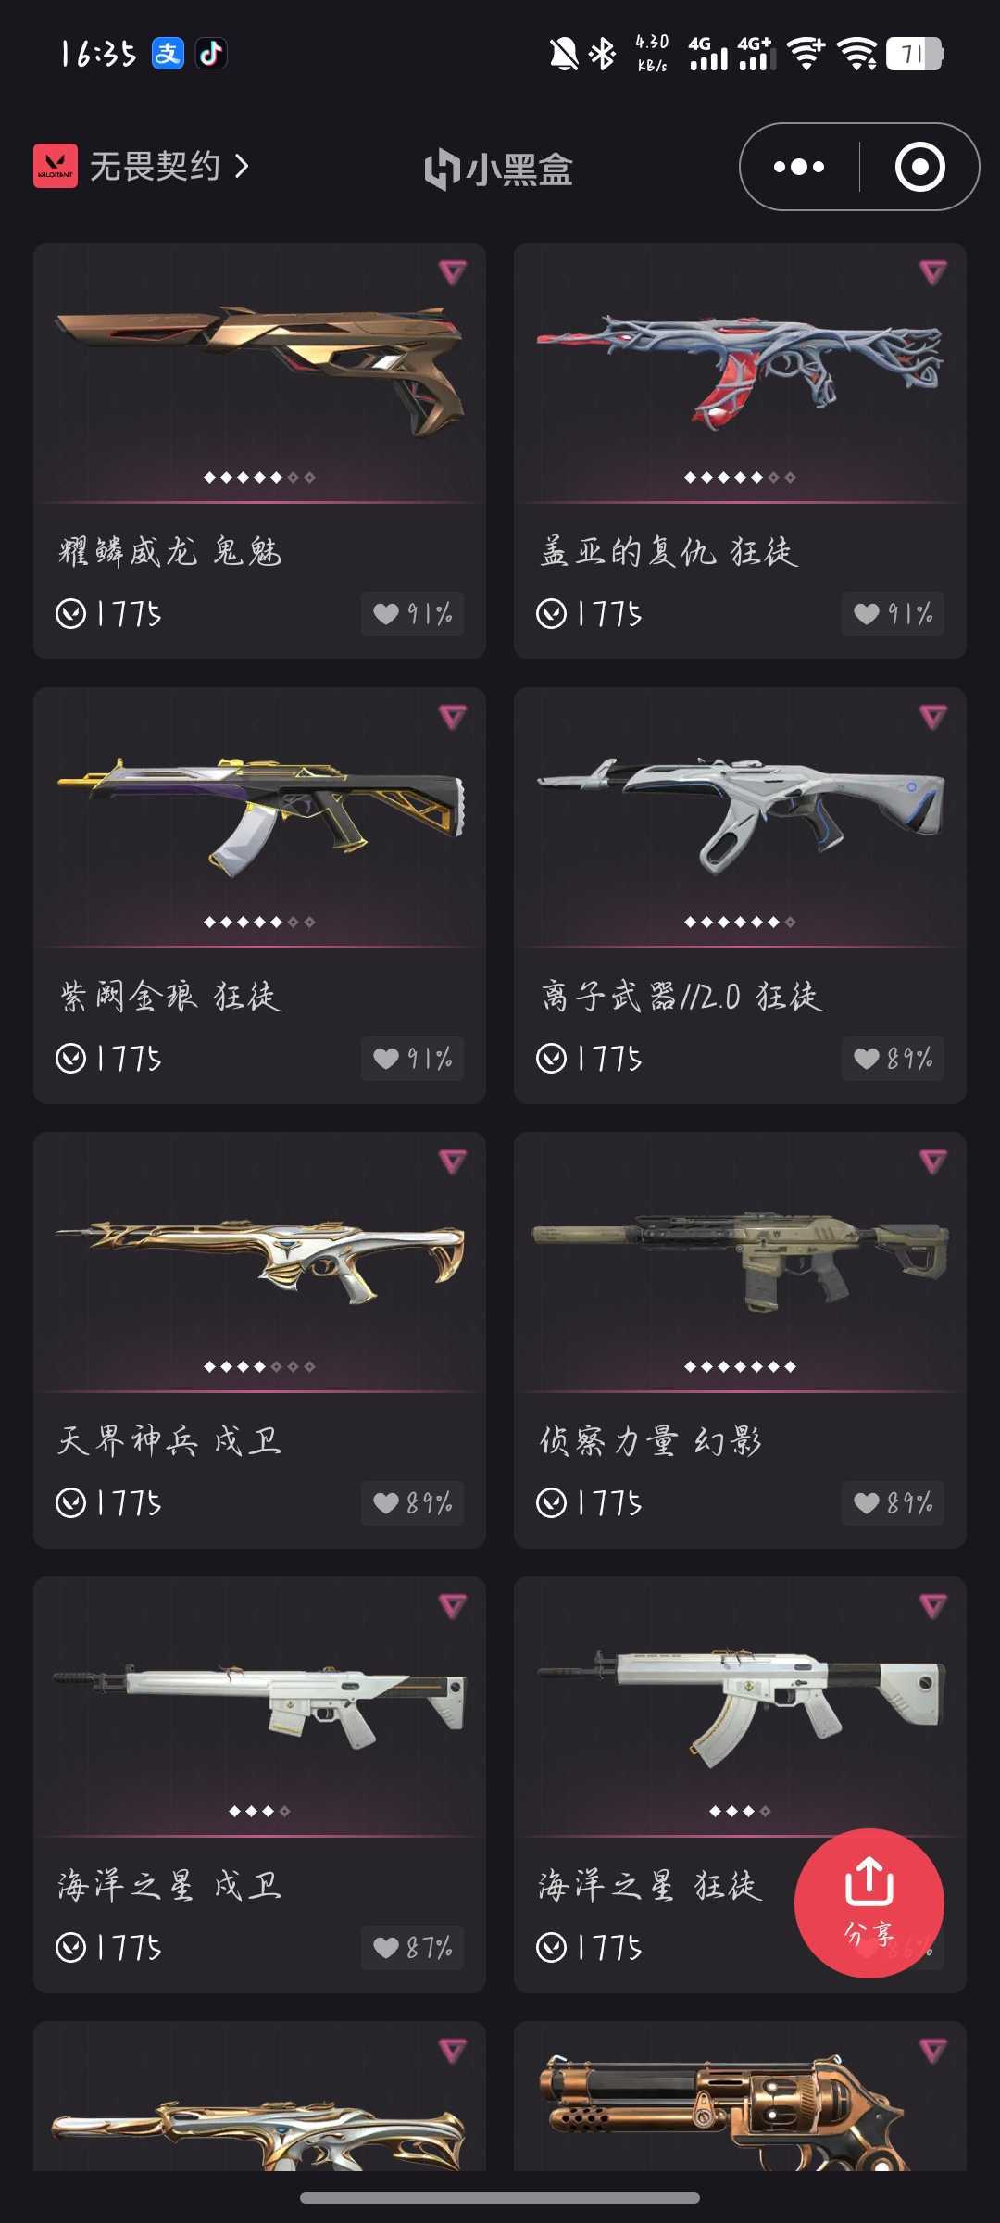Open the Valorant game logo icon
This screenshot has height=2223, width=1000.
[56, 166]
